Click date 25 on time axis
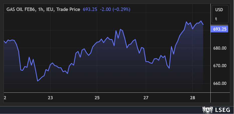Viewport: 234px width, 114px height. point(97,98)
